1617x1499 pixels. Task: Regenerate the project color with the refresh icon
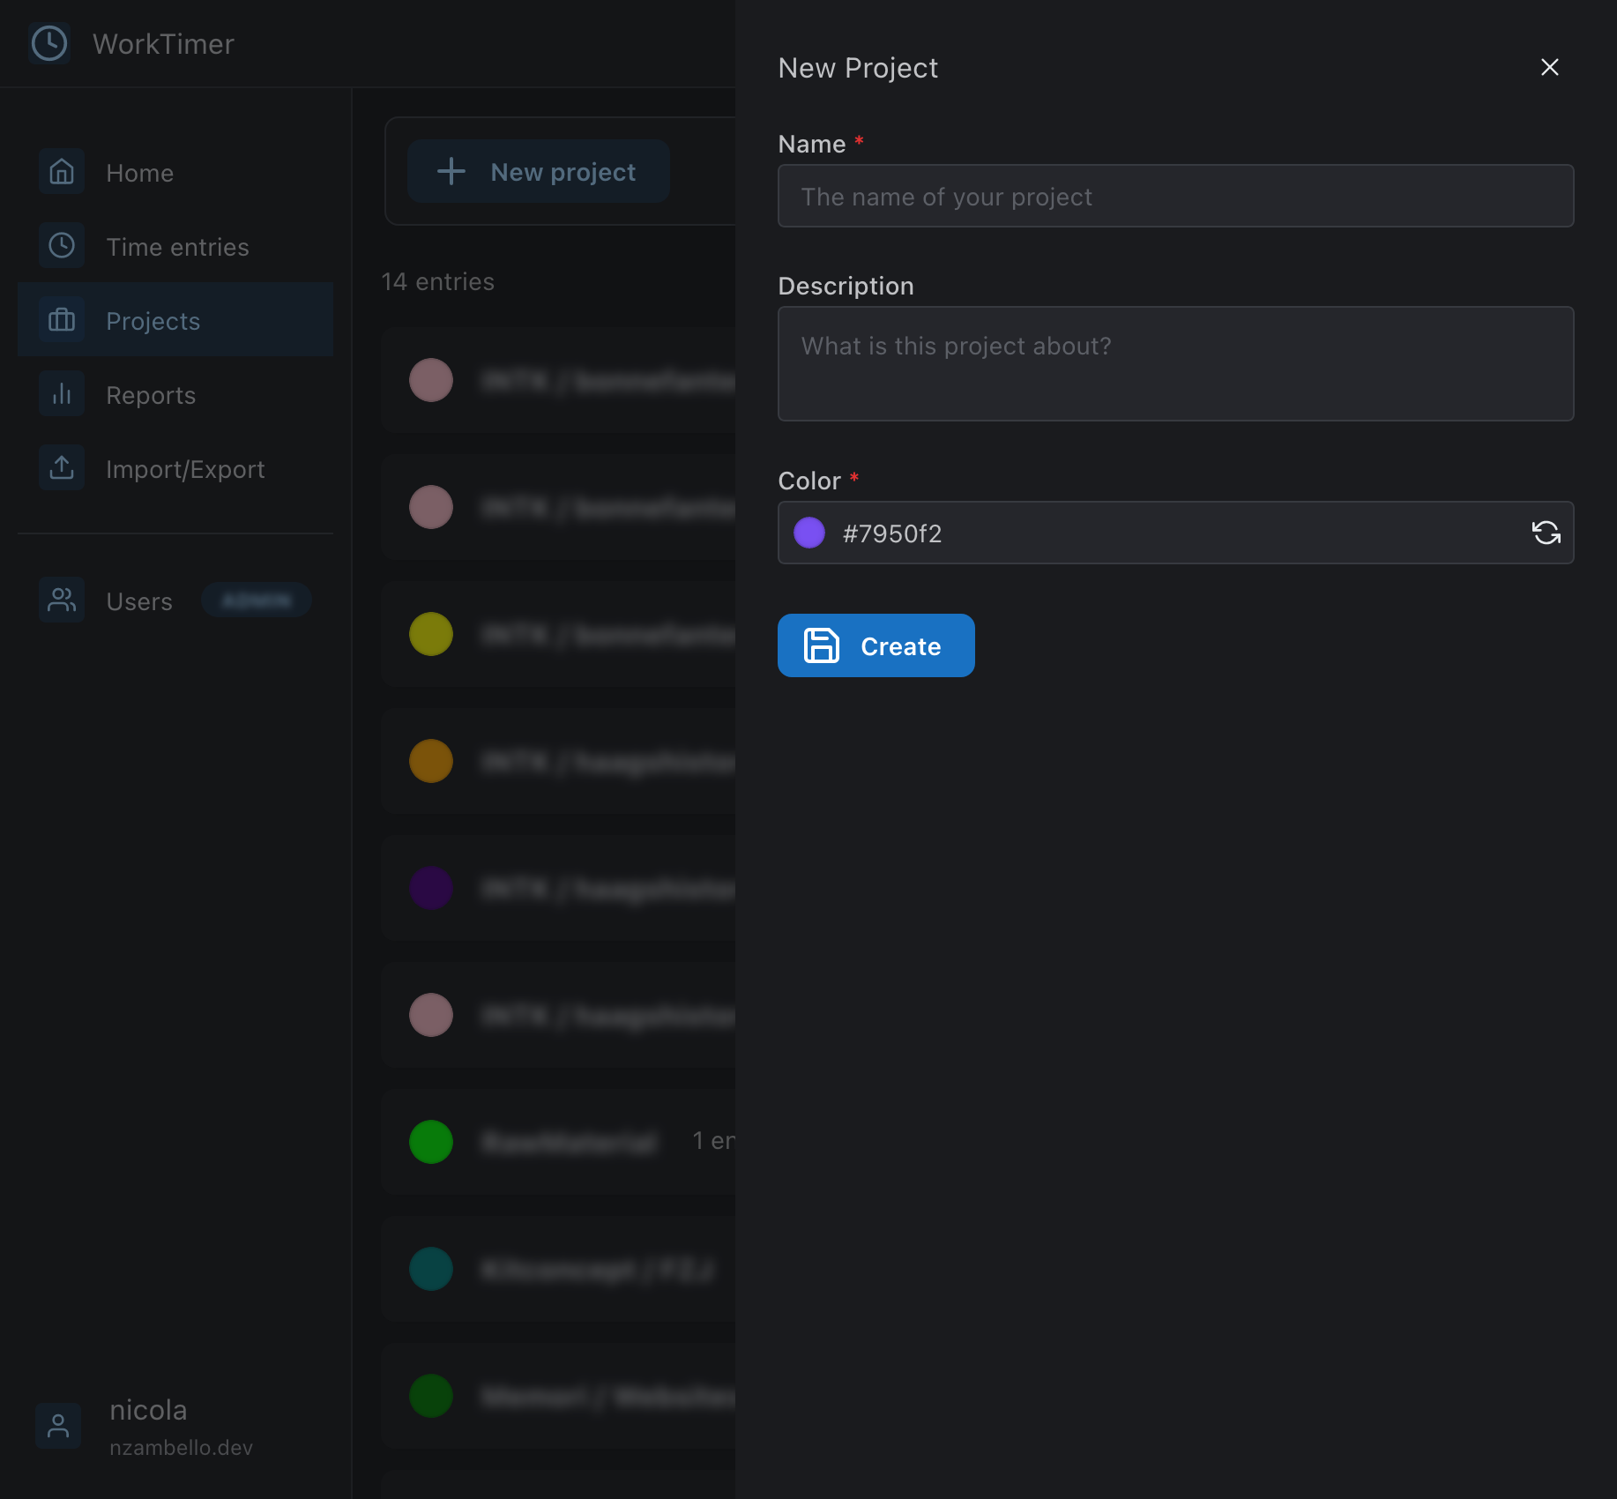click(x=1547, y=533)
